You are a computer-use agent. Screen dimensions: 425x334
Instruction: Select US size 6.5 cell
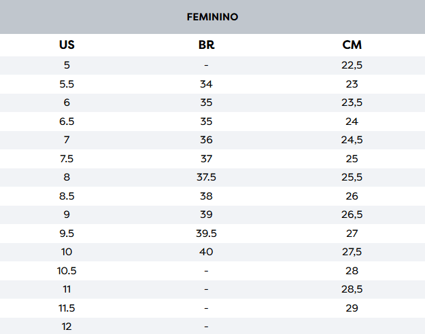[x=67, y=122]
